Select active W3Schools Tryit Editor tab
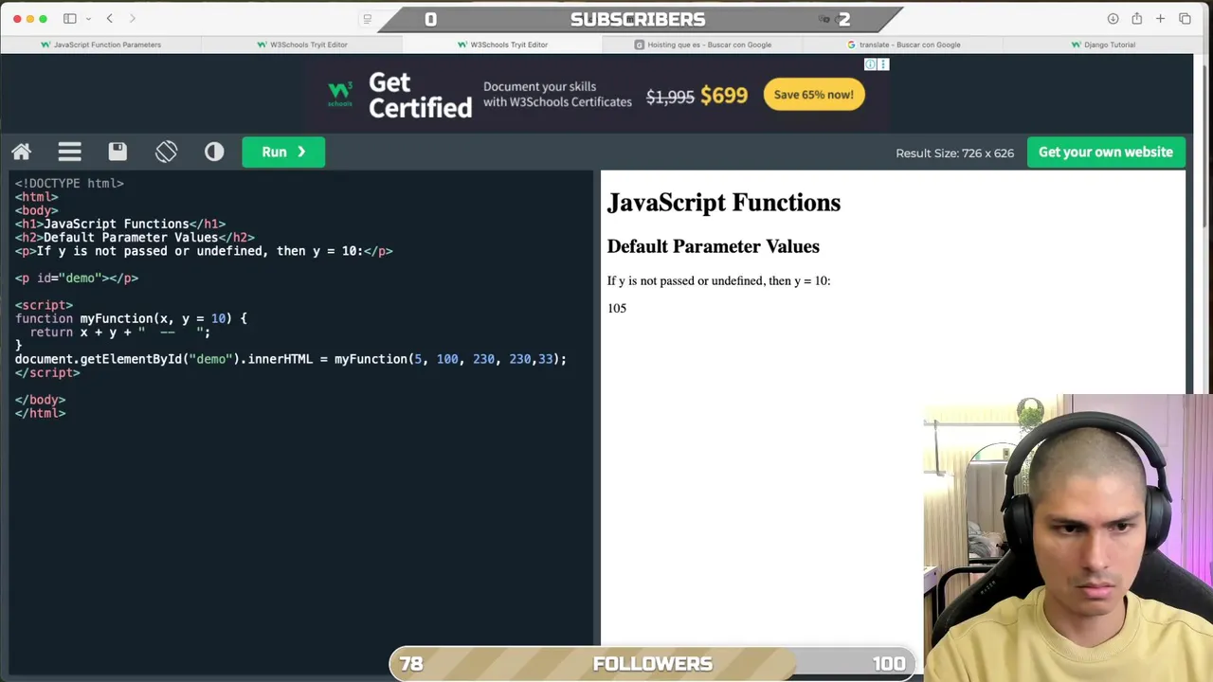Viewport: 1213px width, 682px height. [502, 45]
